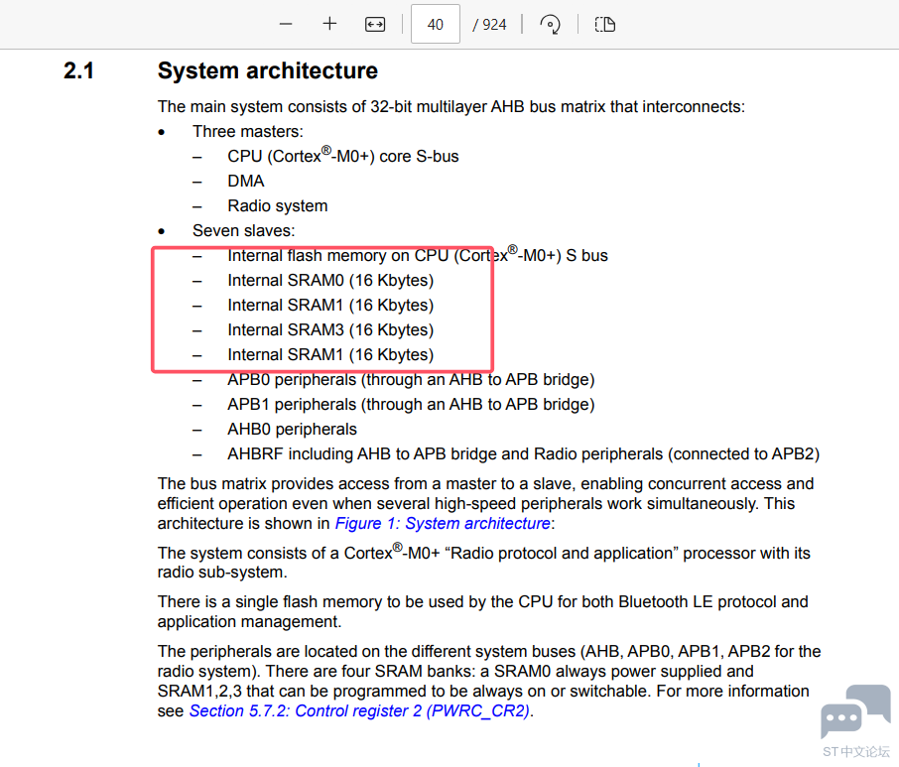Click the line Internal SRAM3 (16 Kbytes)
This screenshot has width=899, height=767.
330,330
